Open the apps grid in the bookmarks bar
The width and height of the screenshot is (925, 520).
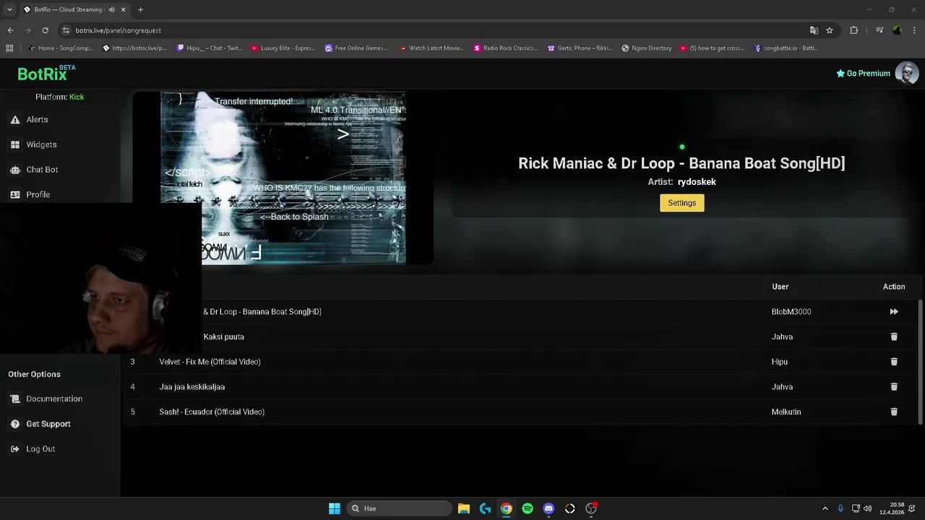[9, 48]
